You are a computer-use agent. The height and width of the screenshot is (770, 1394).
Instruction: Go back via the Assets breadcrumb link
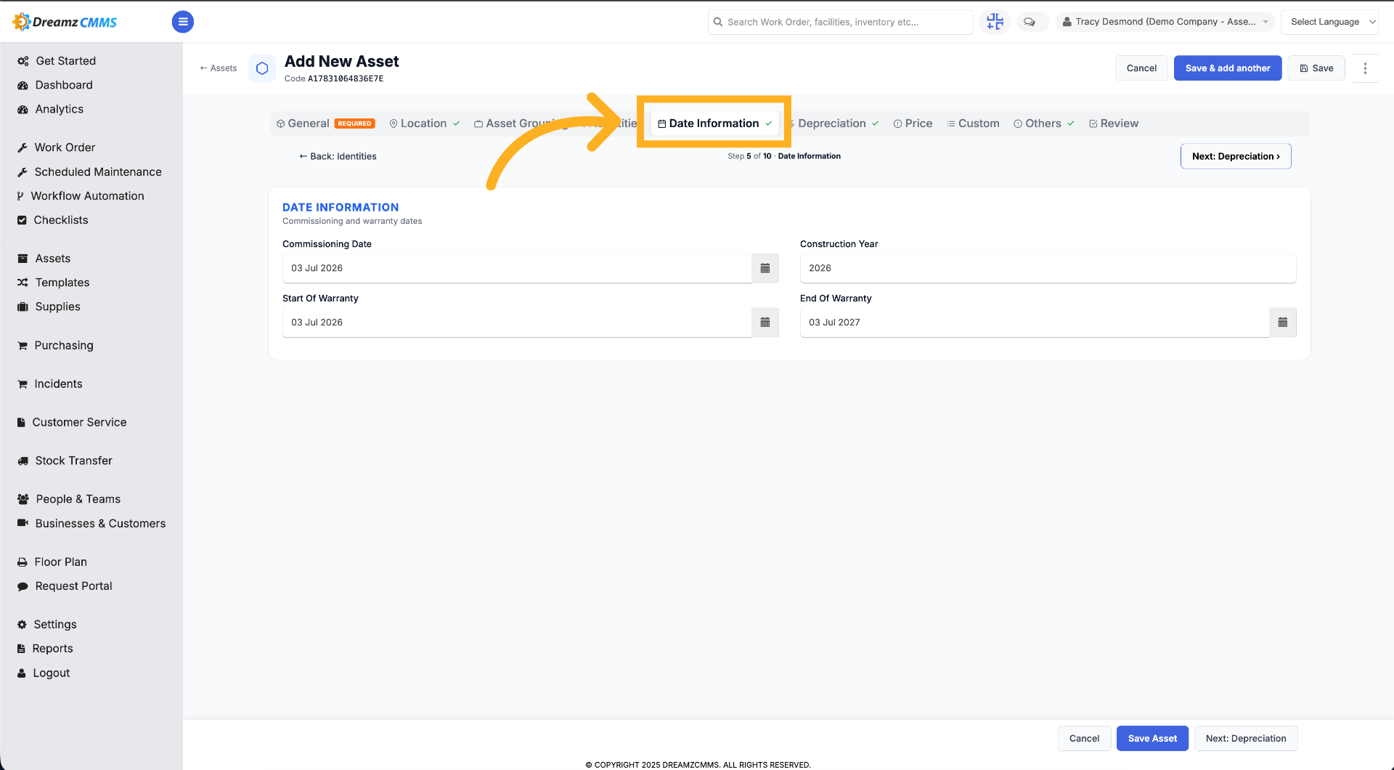pos(219,68)
